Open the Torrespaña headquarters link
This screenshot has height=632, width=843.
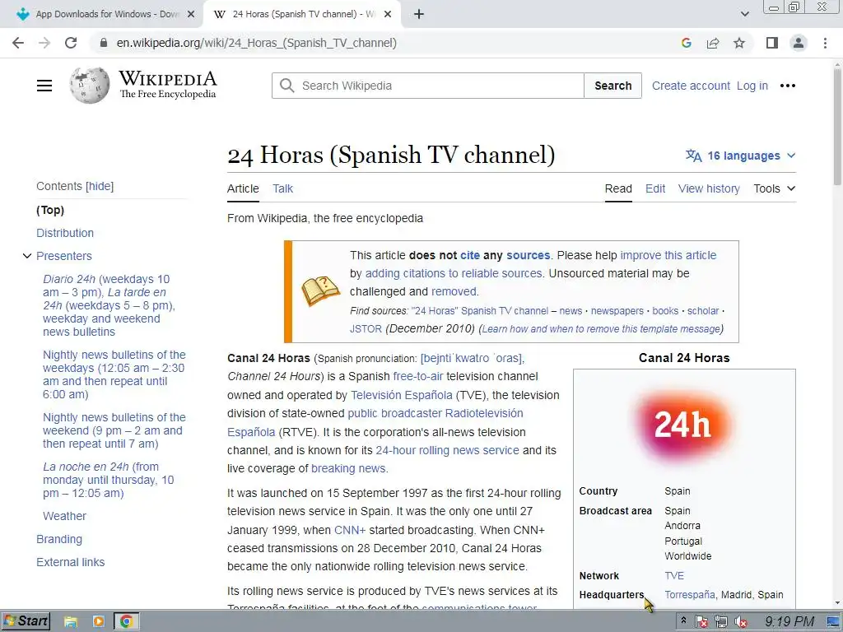pos(690,595)
